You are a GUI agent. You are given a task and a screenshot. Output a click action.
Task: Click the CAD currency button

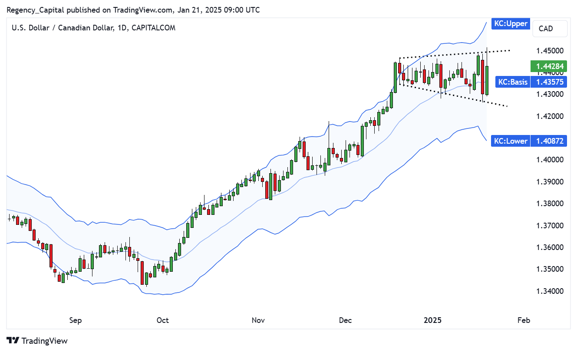tap(550, 29)
